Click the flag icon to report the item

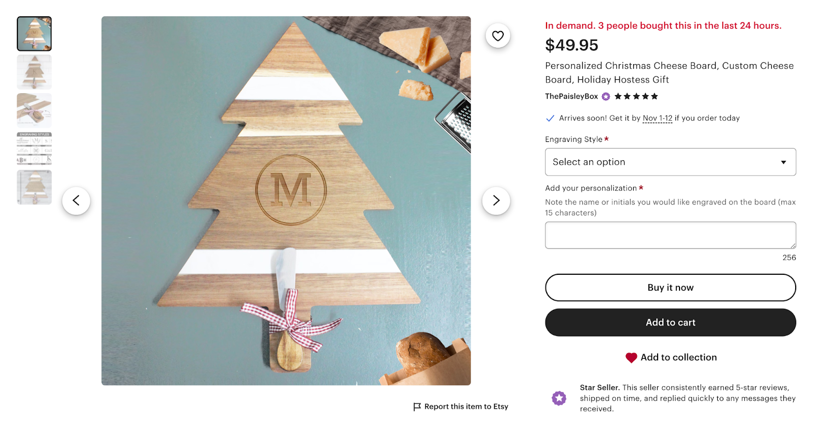[416, 406]
